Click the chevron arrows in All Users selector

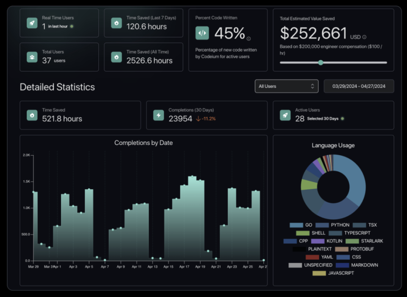tap(312, 86)
